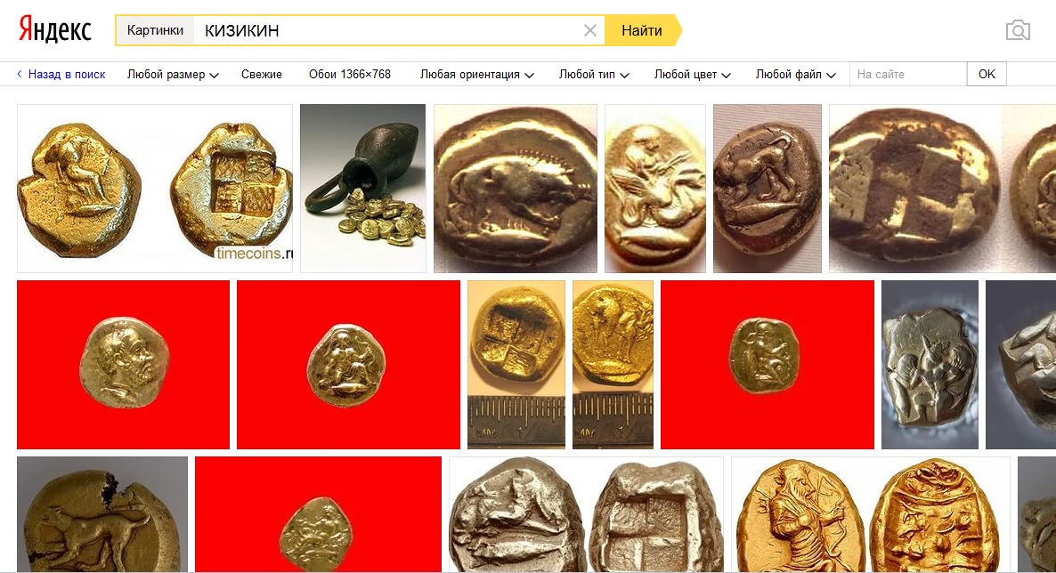Click back arrow next to Назад в поиск

[x=20, y=74]
